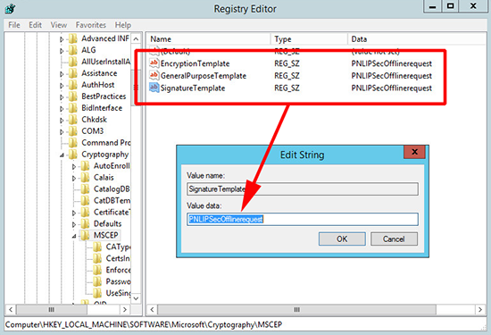Select the BidInterface folder icon
This screenshot has width=491, height=335.
(73, 108)
